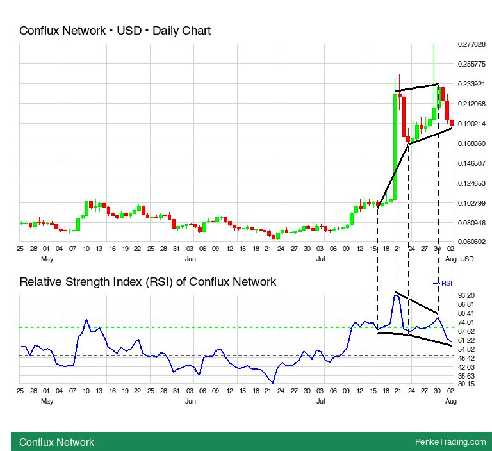This screenshot has width=492, height=451.
Task: Click the Jun month label under the RSI chart
Action: [x=190, y=401]
